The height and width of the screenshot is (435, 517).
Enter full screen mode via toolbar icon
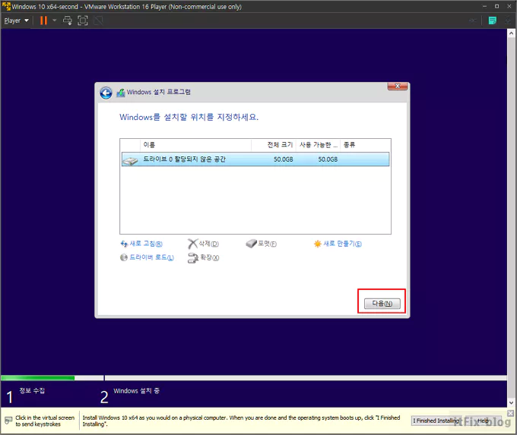click(82, 20)
